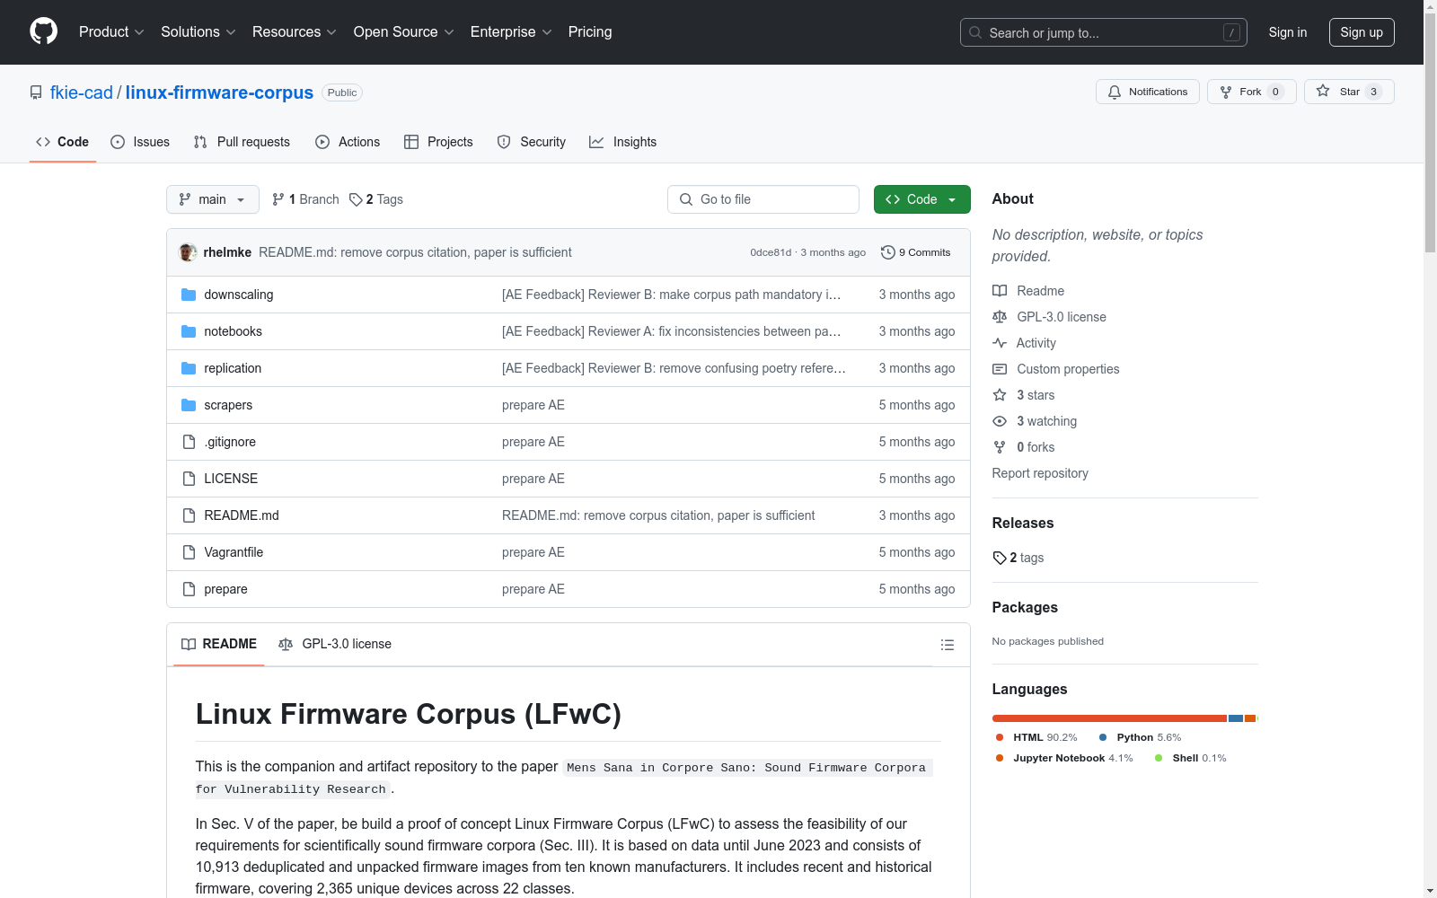Click the branch icon beside 1 Branch
The height and width of the screenshot is (898, 1437).
coord(278,199)
